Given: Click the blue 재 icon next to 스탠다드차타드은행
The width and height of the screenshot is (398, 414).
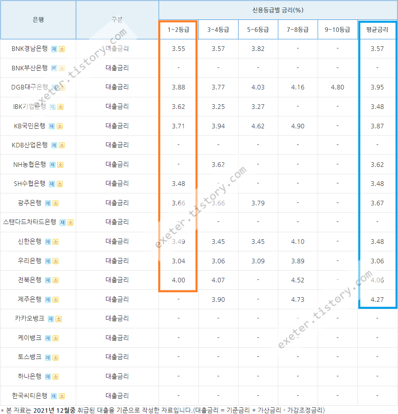Looking at the screenshot, I should pos(63,222).
